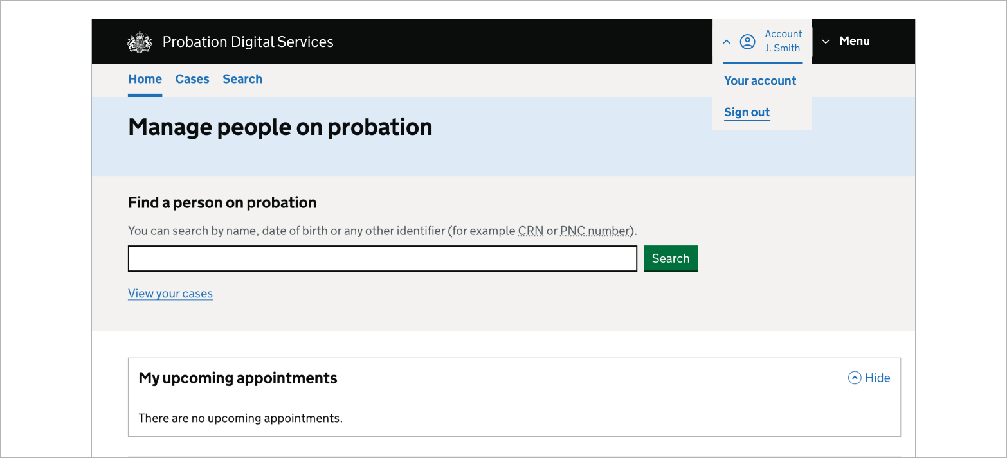This screenshot has height=458, width=1007.
Task: Expand the Menu in the header
Action: pos(854,41)
